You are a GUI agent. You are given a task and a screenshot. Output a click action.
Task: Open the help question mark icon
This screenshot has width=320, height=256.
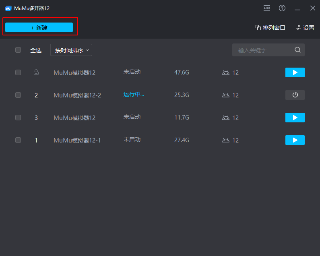[282, 8]
